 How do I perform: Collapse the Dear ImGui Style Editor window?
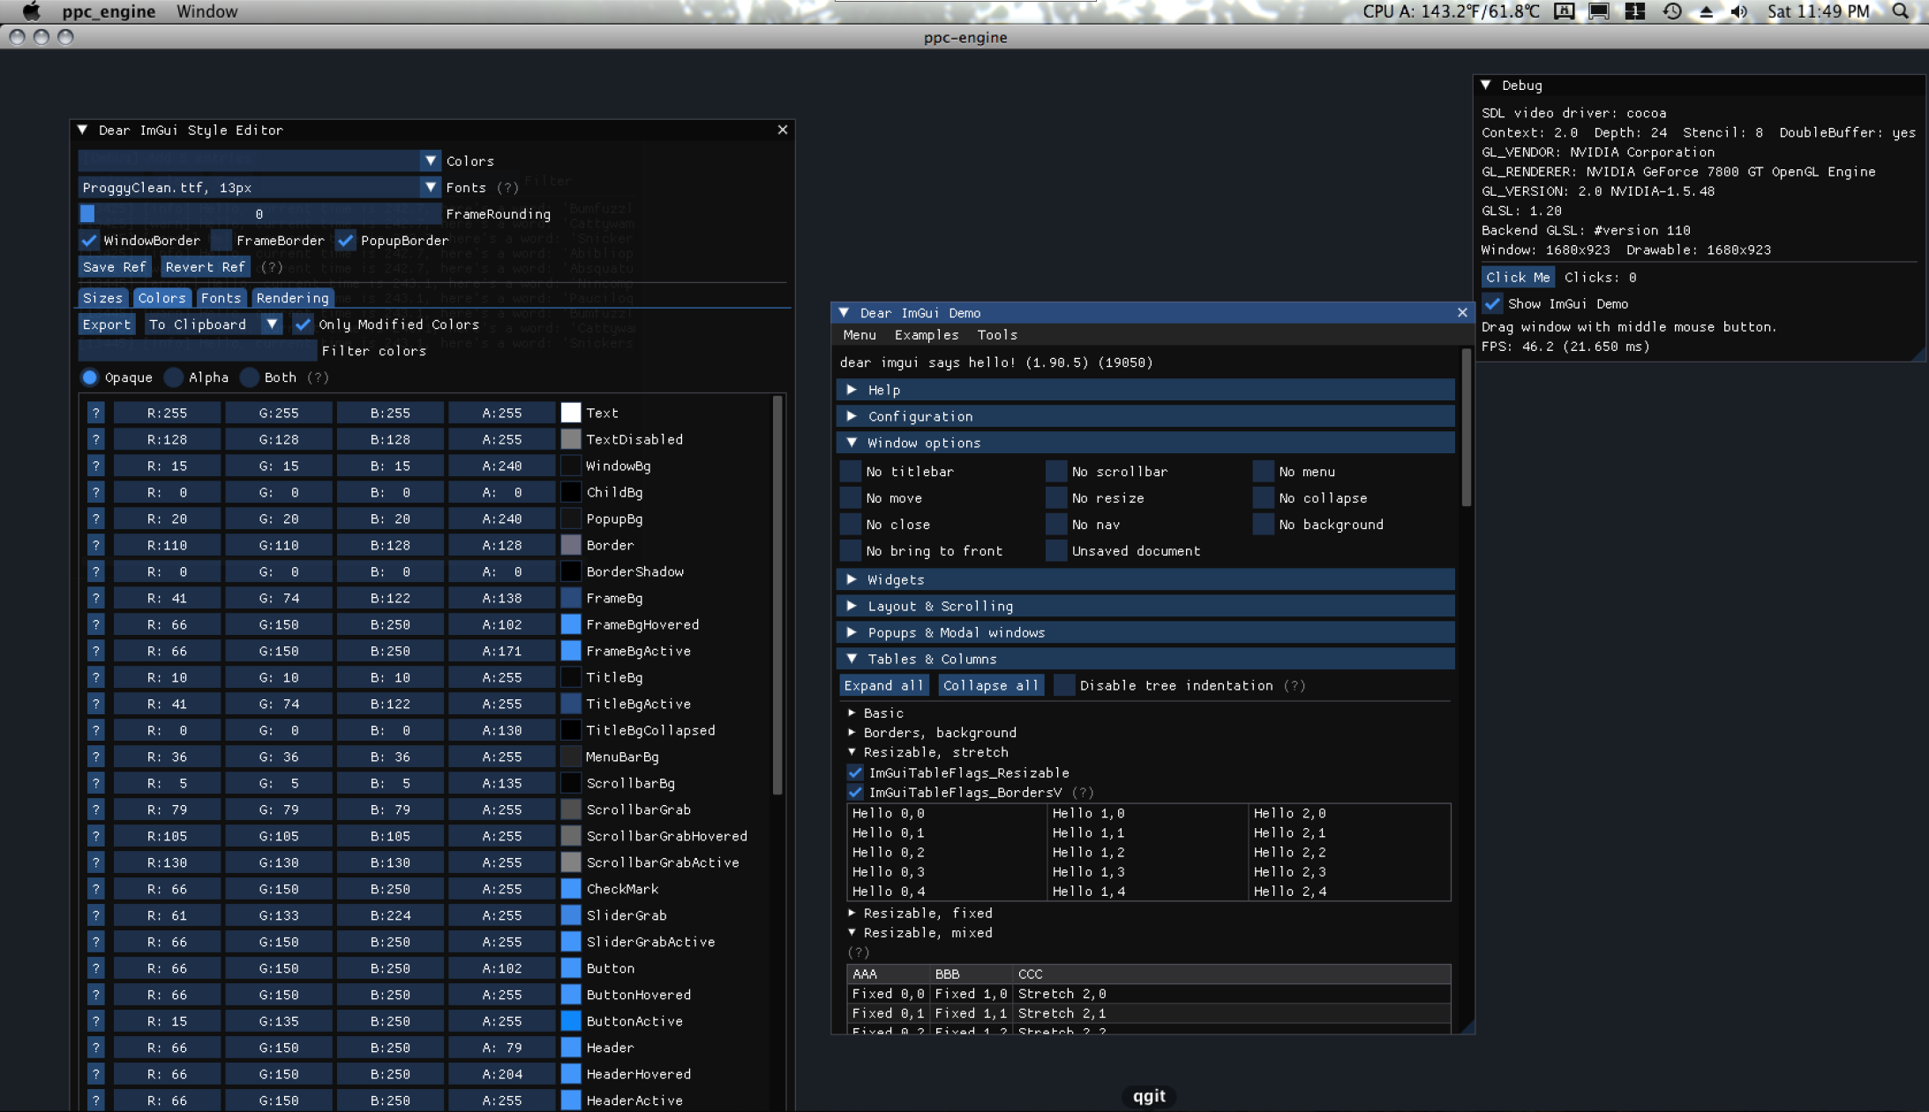[x=83, y=130]
